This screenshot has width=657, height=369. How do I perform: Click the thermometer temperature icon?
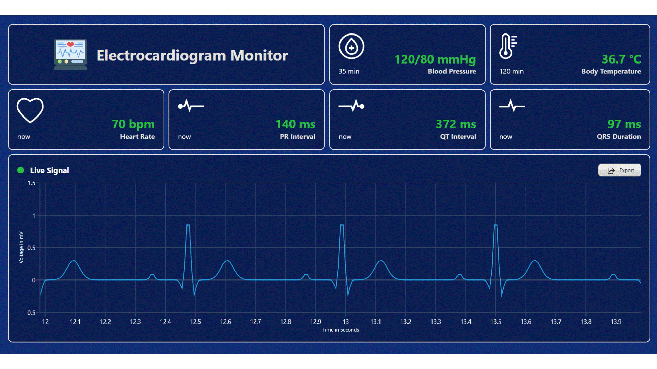pos(508,46)
